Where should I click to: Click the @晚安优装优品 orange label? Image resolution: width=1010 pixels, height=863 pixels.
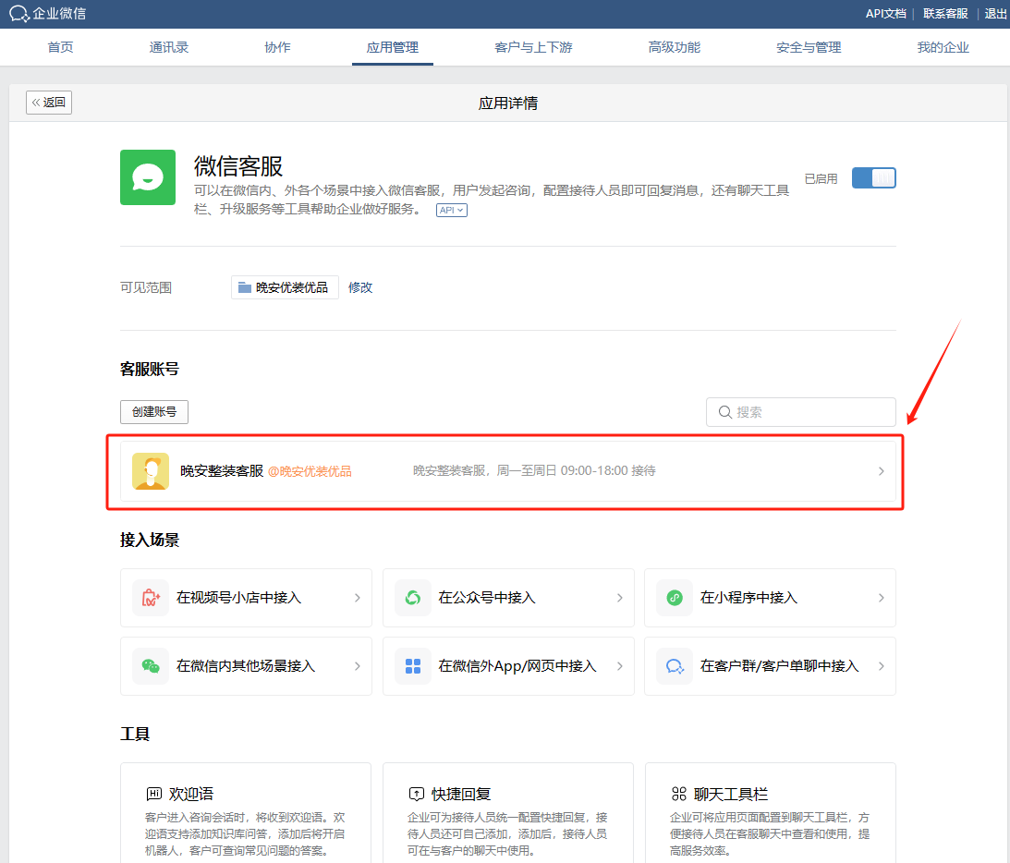(x=310, y=471)
